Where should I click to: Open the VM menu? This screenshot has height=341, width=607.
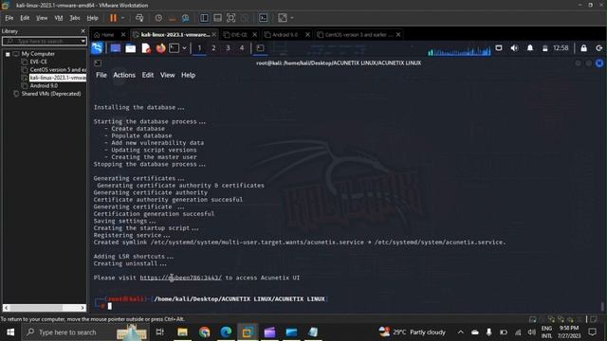tap(59, 18)
